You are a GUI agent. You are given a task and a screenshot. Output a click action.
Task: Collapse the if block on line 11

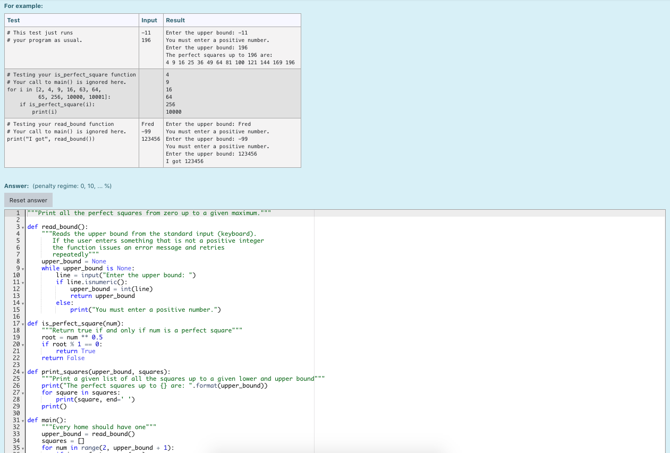coord(24,281)
